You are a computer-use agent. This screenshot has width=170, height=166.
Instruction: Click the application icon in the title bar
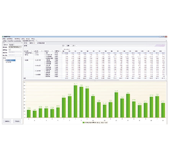tap(3, 37)
